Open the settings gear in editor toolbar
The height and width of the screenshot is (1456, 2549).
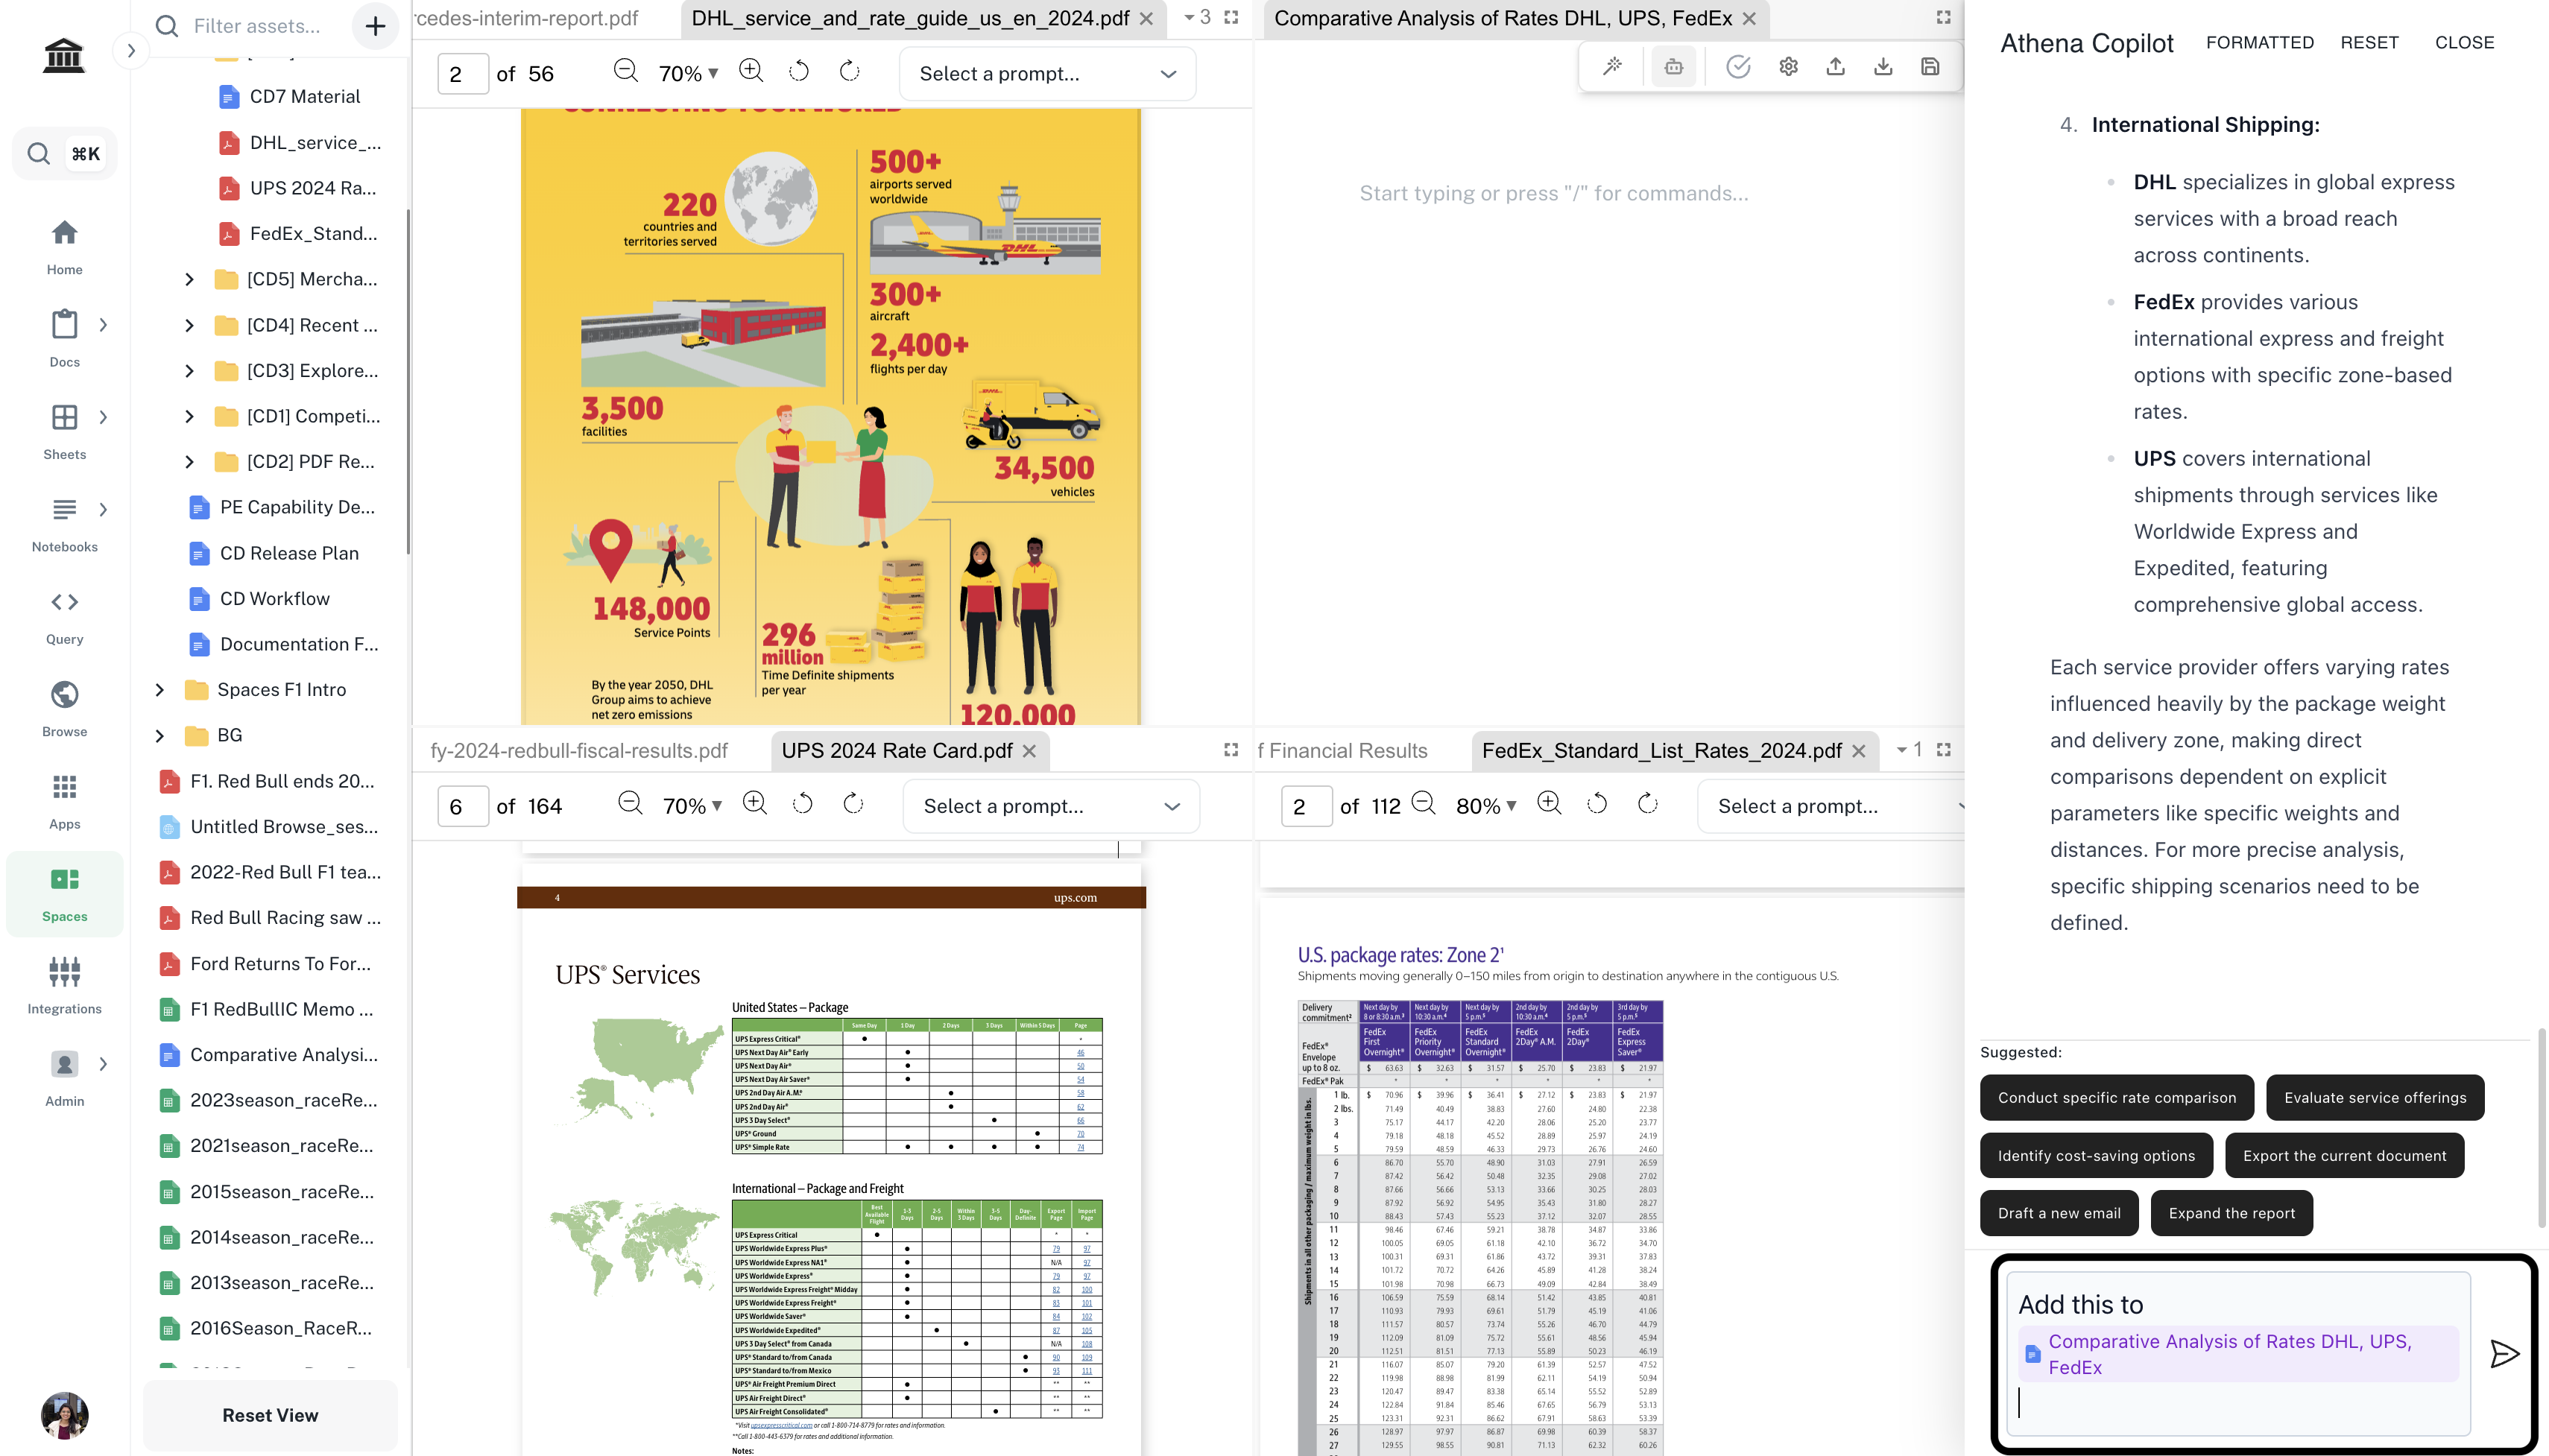tap(1788, 67)
